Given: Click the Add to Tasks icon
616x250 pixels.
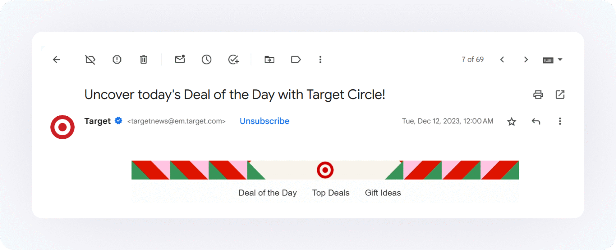Looking at the screenshot, I should click(233, 60).
